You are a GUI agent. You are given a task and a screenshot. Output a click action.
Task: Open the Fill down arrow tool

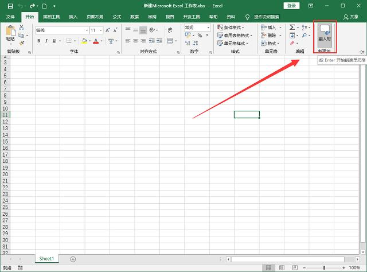pos(292,36)
